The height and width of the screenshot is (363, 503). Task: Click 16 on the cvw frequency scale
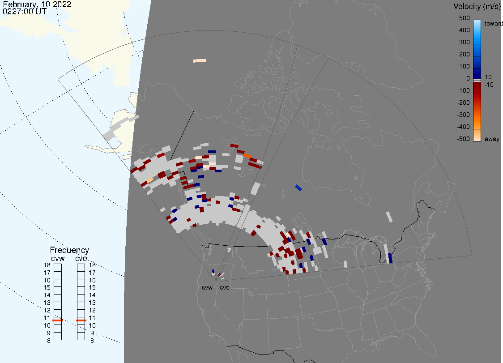(x=47, y=280)
